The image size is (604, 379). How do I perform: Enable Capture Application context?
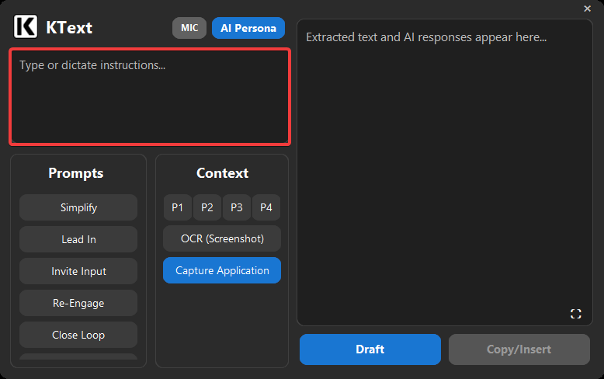click(222, 270)
